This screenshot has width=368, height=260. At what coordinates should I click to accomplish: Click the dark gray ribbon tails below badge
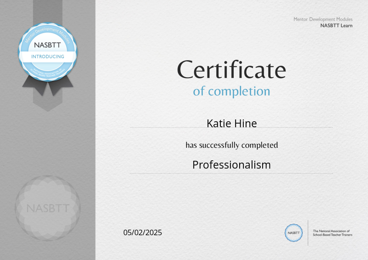tap(48, 85)
